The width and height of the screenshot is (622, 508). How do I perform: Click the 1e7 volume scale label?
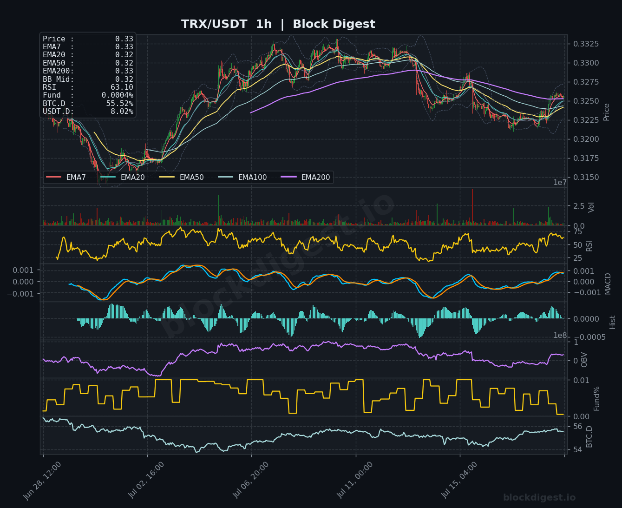[x=560, y=183]
